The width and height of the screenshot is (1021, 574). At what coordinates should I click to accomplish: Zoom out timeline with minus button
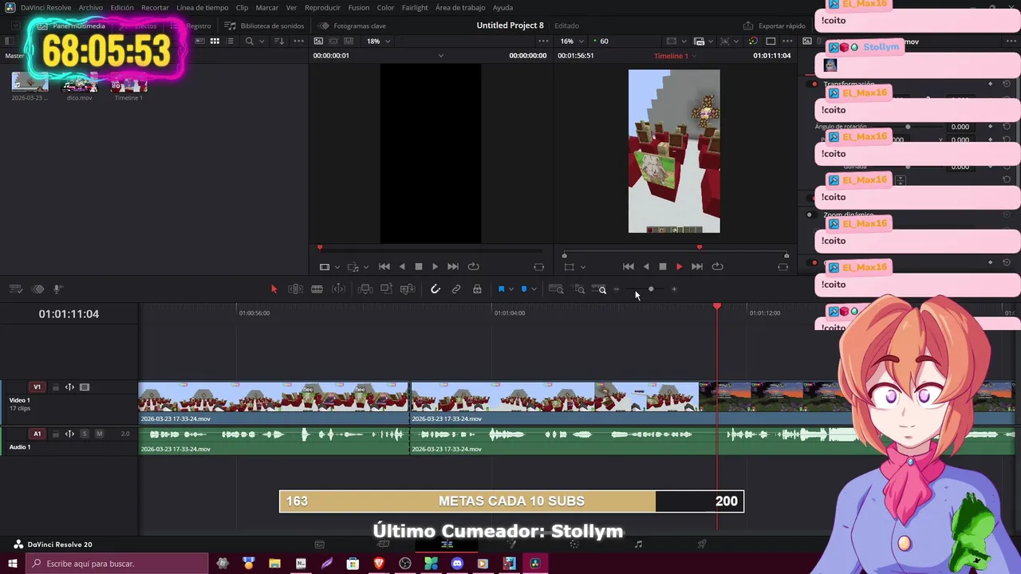click(x=616, y=289)
